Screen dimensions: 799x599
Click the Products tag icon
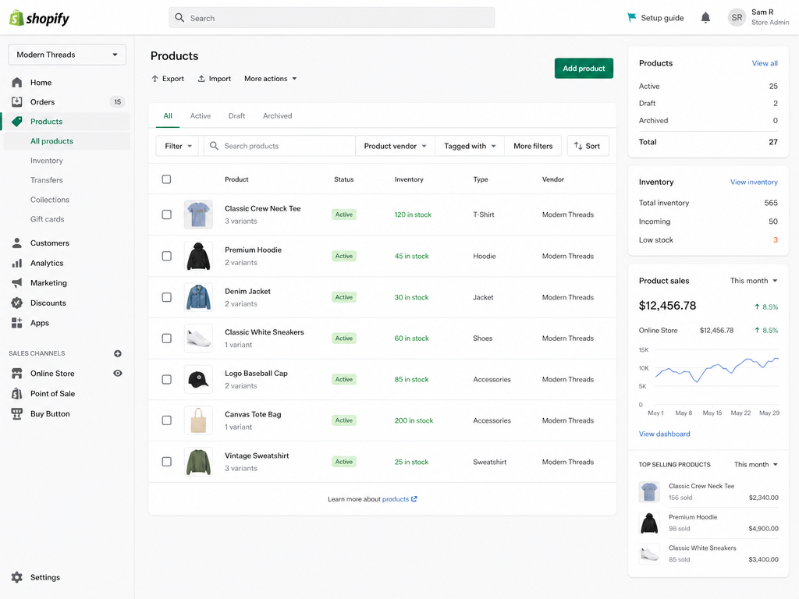pos(17,121)
